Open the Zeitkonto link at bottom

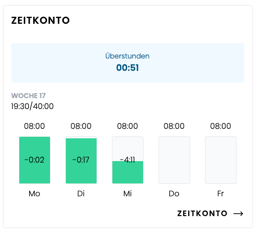pyautogui.click(x=210, y=214)
